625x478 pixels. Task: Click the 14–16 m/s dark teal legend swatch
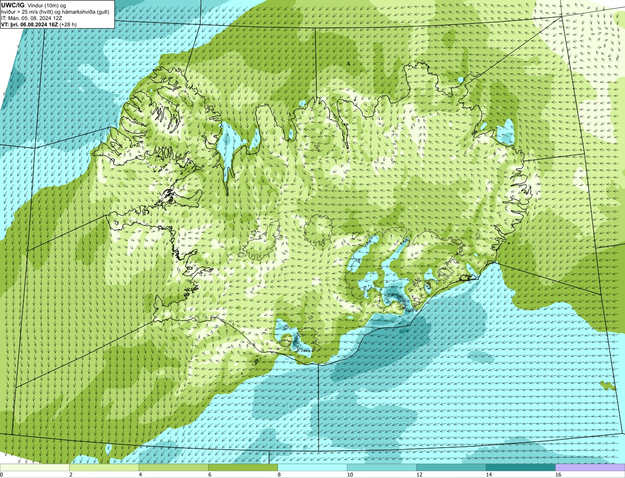click(521, 468)
